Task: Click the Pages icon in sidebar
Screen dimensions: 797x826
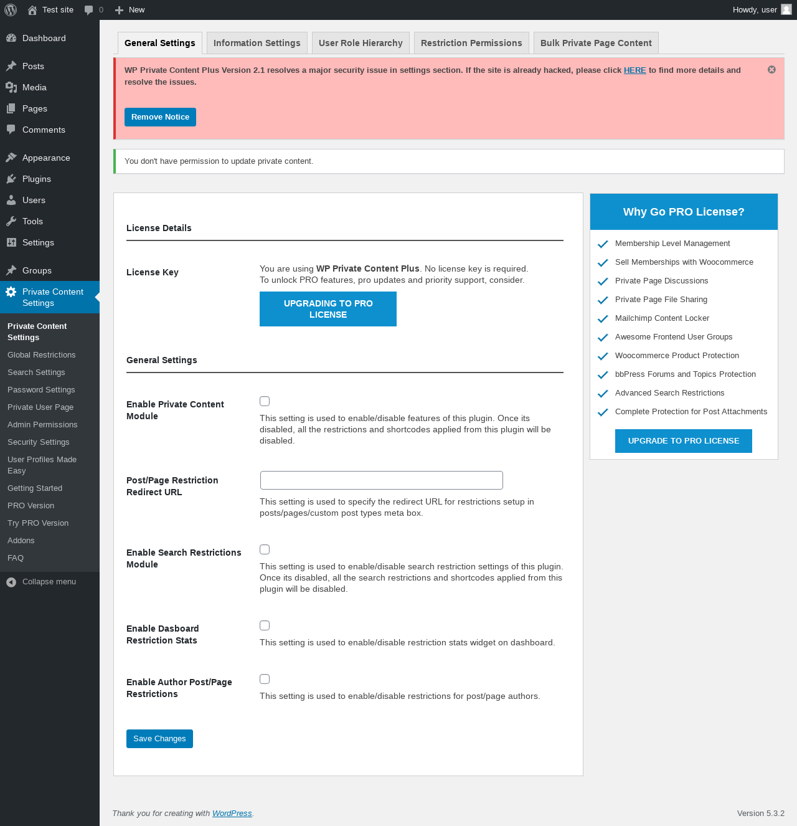Action: click(11, 108)
